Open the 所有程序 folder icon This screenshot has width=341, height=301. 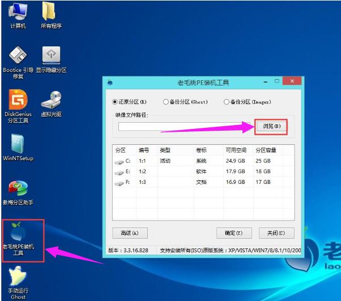pyautogui.click(x=50, y=12)
